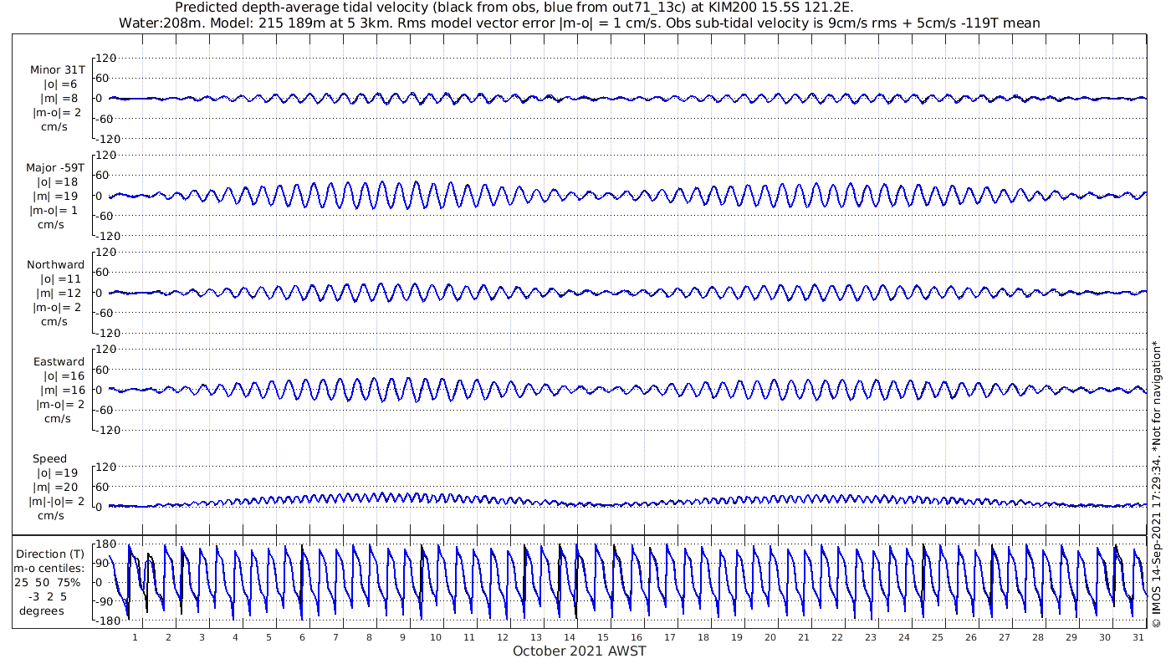
Task: Click day '31' tick label on time axis
Action: [1138, 637]
